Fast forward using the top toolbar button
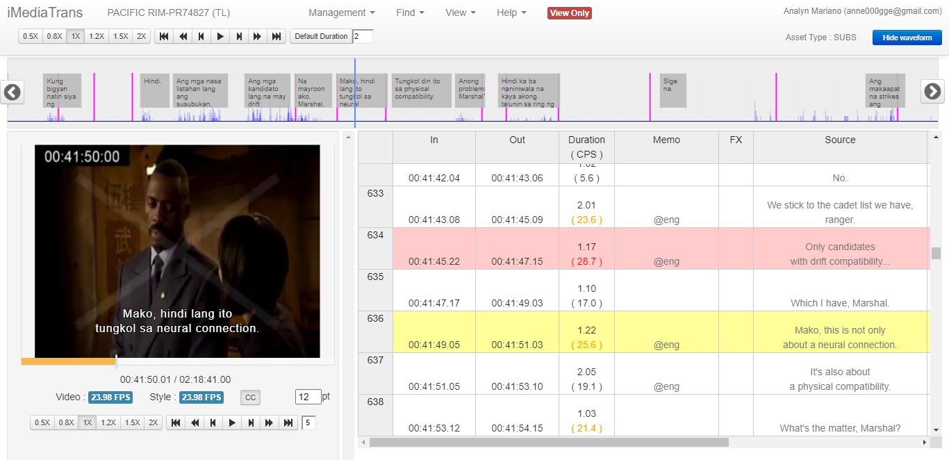Screen dimensions: 949x460 pos(258,36)
